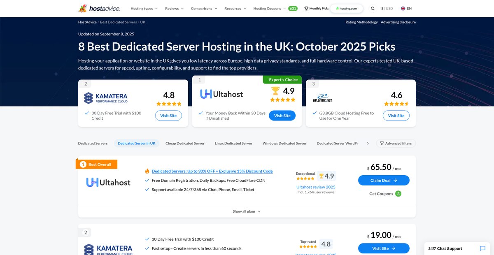The image size is (494, 255).
Task: Click the Best Overall orange ribbon badge
Action: point(97,164)
